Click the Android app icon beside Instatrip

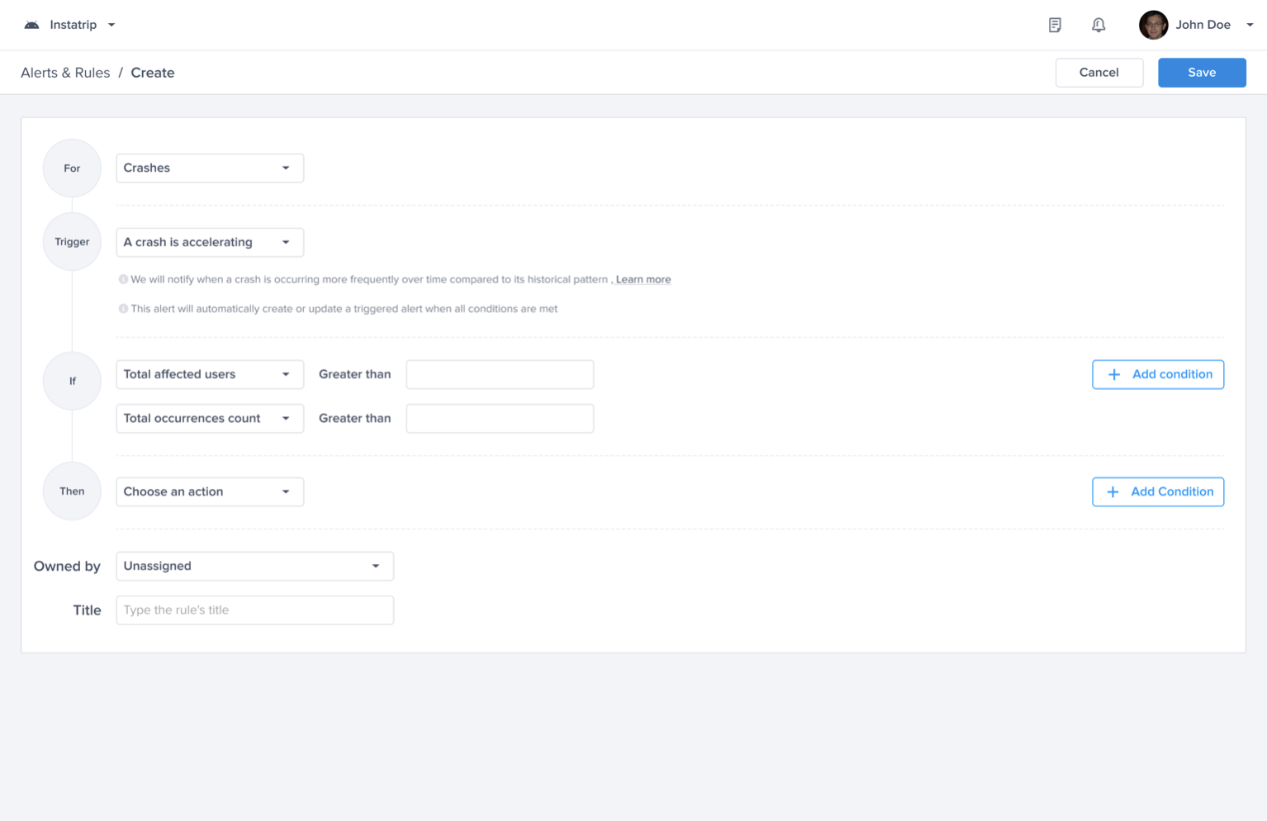point(31,25)
